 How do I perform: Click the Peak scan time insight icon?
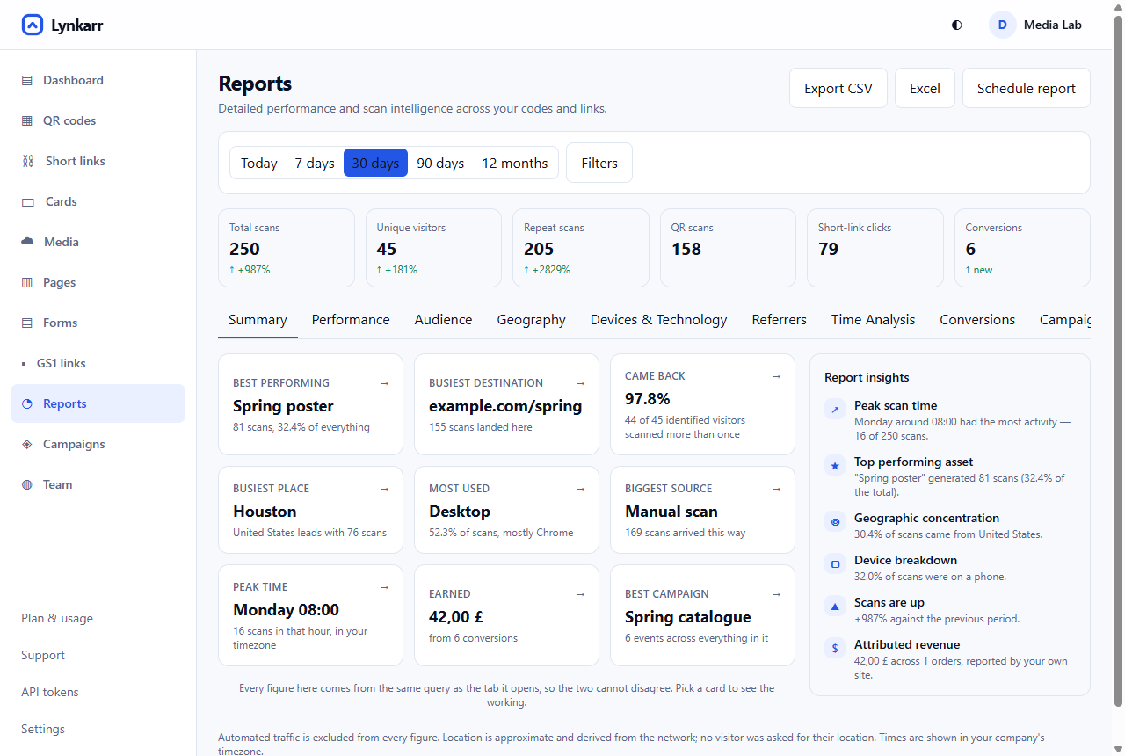[835, 410]
